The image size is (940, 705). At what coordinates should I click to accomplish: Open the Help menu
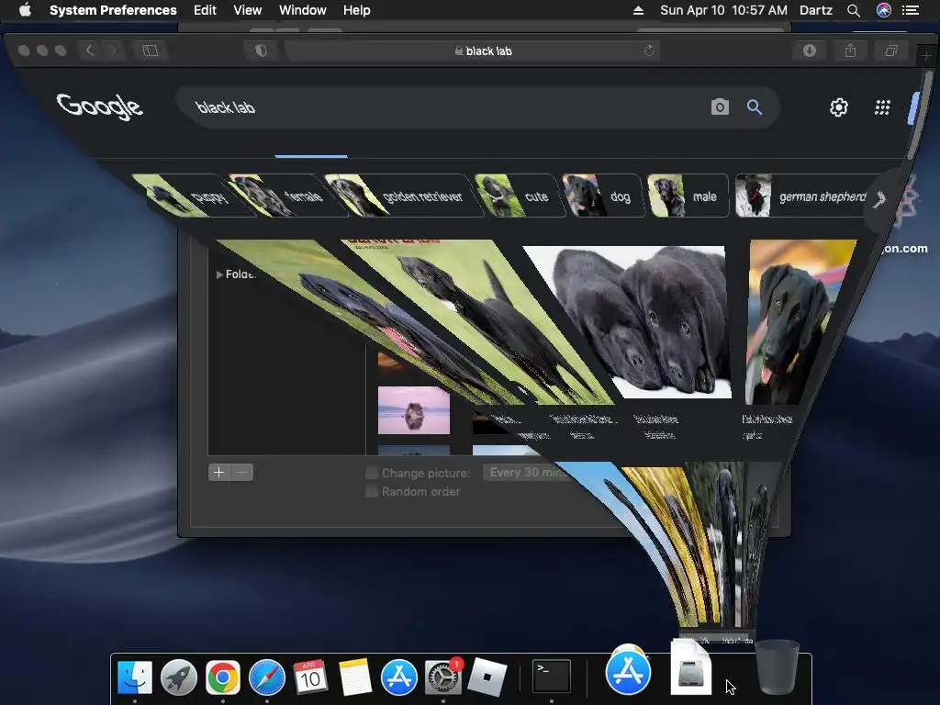(357, 10)
